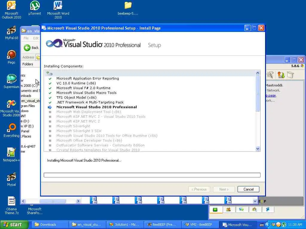Open the Microsoft Outlook 2010 desktop shortcut
Screen dimensions: 306x229
point(11,10)
